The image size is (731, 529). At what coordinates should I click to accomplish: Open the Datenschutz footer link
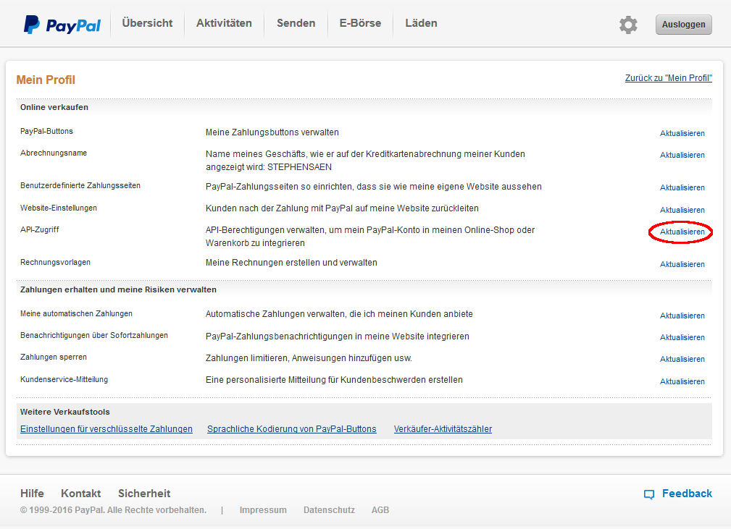point(329,510)
